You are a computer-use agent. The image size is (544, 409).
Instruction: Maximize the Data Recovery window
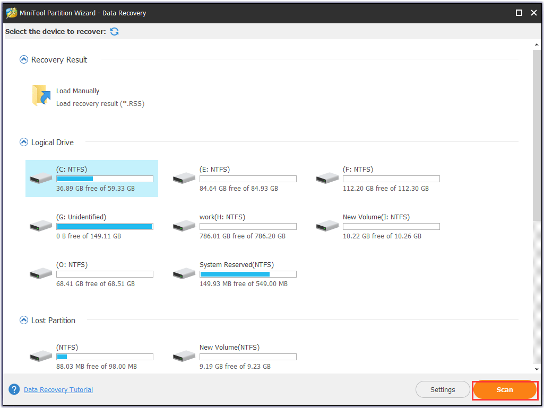[x=519, y=13]
